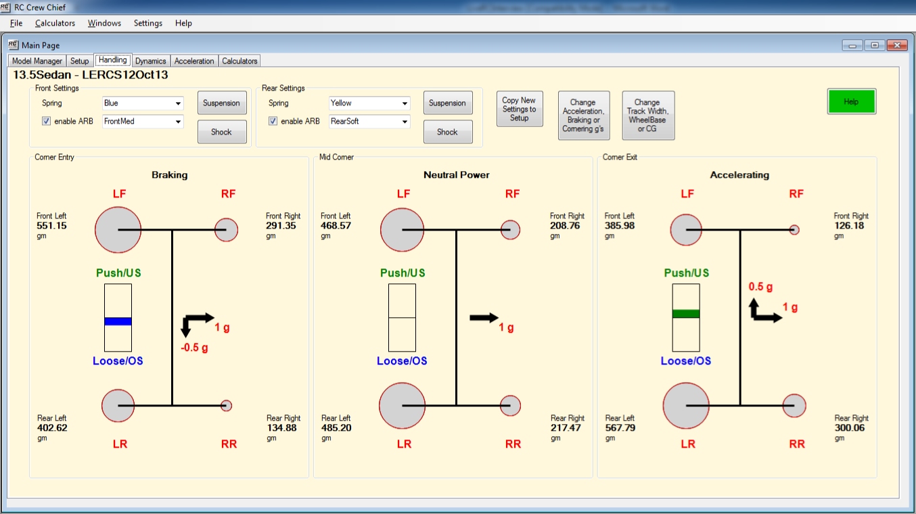This screenshot has width=916, height=514.
Task: Click the Accelerating g-force direction arrow
Action: pos(765,311)
